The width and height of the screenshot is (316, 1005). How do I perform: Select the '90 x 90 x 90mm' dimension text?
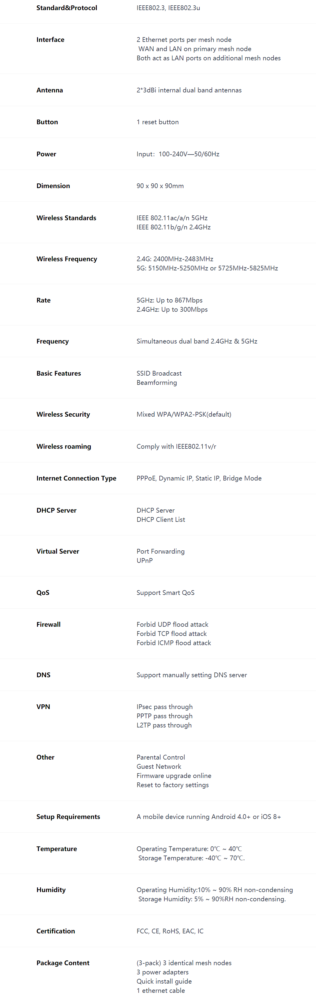pos(160,186)
